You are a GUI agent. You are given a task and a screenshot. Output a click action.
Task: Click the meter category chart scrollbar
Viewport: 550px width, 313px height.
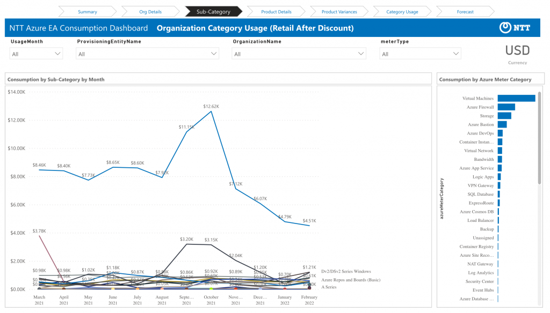pos(539,138)
